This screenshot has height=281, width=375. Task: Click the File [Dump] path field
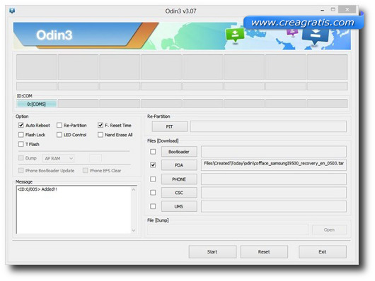point(228,229)
